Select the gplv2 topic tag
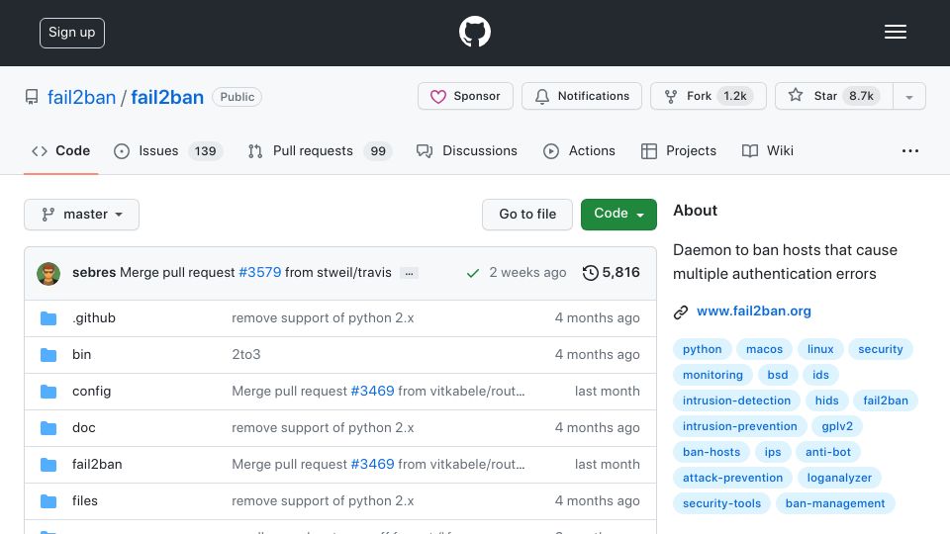Screen dimensions: 950x534 (x=837, y=426)
